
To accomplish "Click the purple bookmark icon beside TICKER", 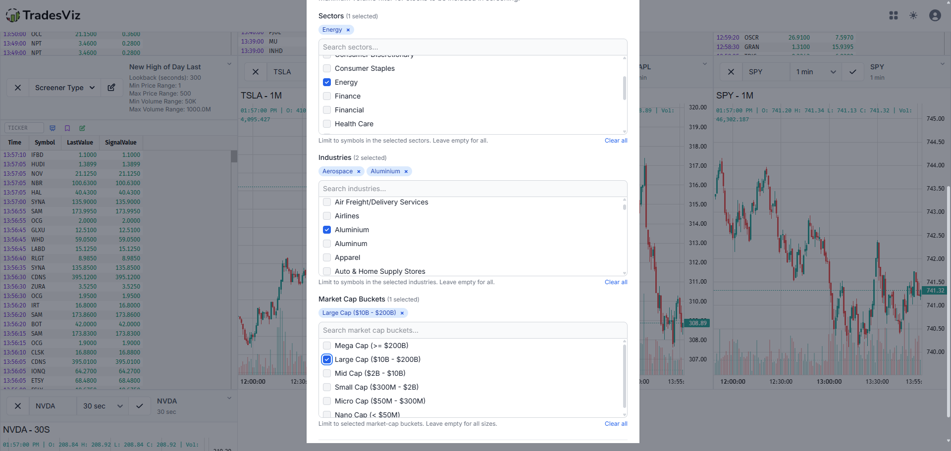I will (67, 128).
